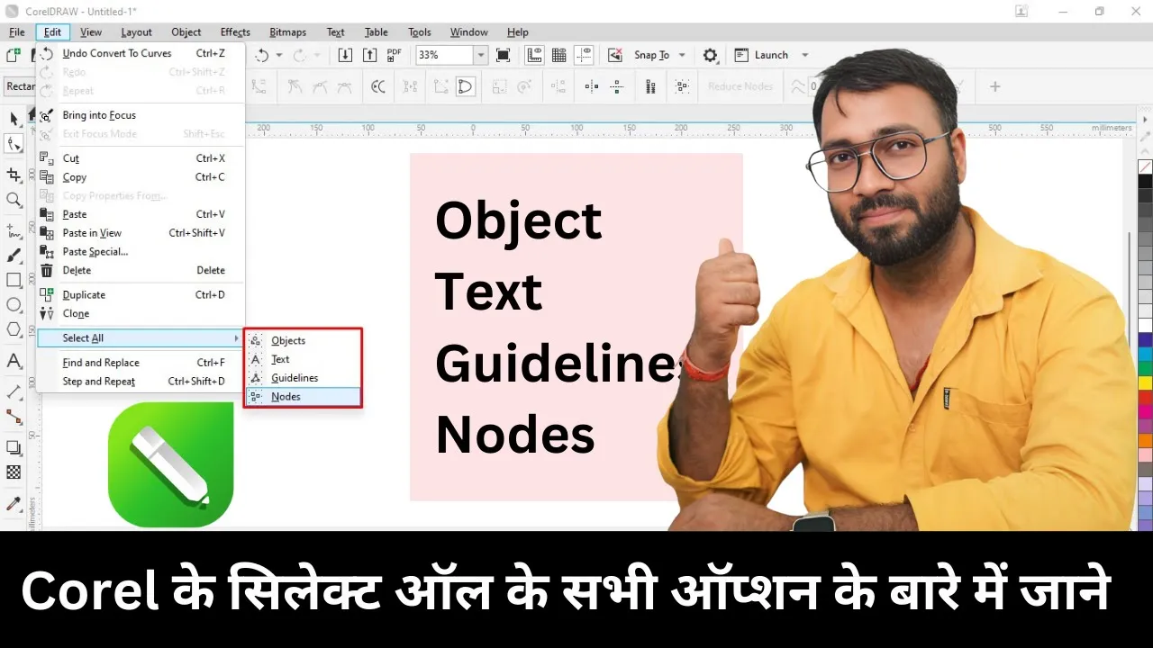Viewport: 1153px width, 648px height.
Task: Expand the Snap To dropdown
Action: 682,55
